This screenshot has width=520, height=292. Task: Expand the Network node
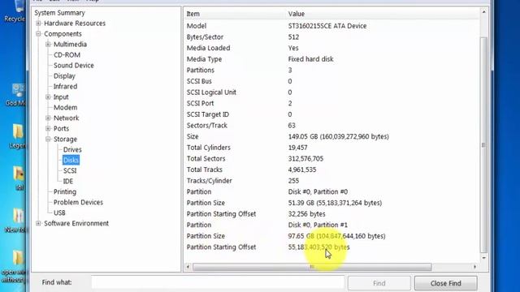[x=48, y=118]
